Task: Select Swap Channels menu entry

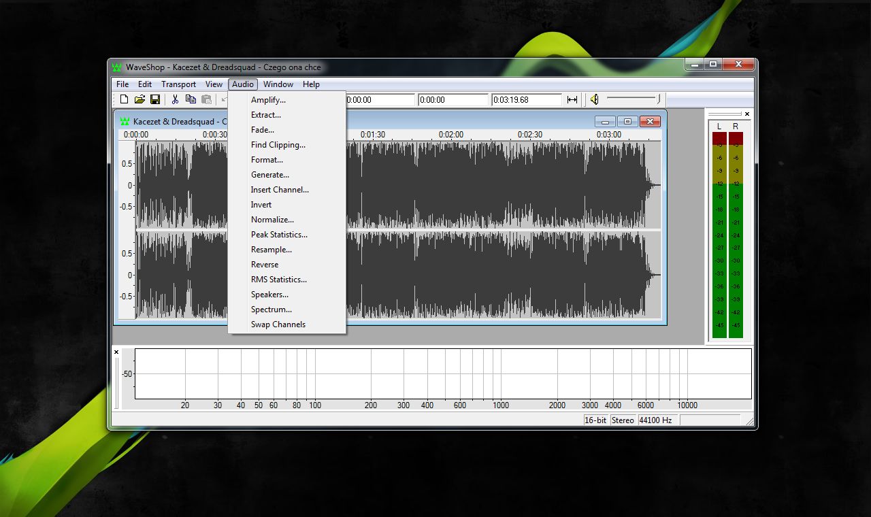Action: (x=287, y=324)
